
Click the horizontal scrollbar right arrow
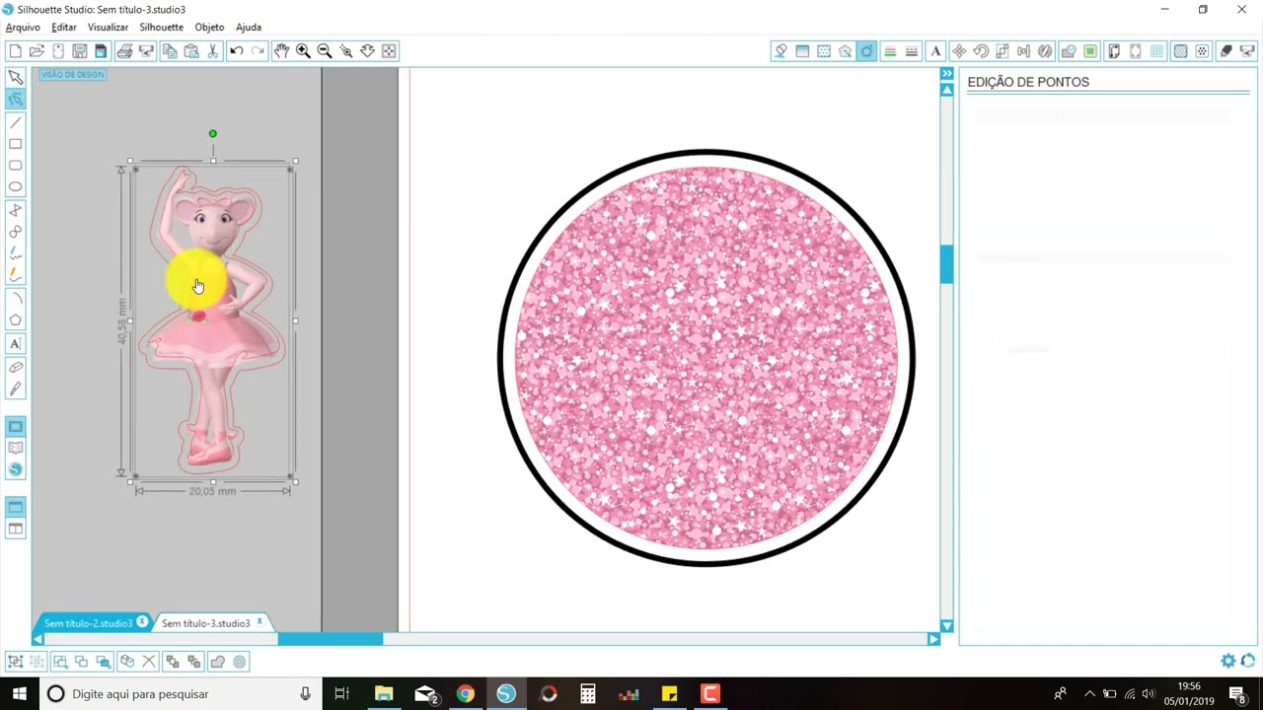933,639
